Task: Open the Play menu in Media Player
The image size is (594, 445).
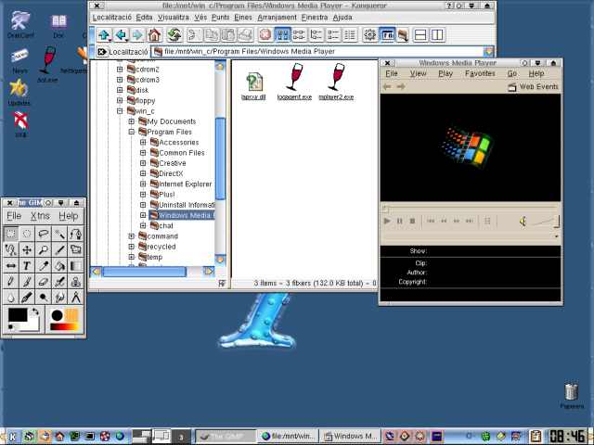Action: click(445, 73)
